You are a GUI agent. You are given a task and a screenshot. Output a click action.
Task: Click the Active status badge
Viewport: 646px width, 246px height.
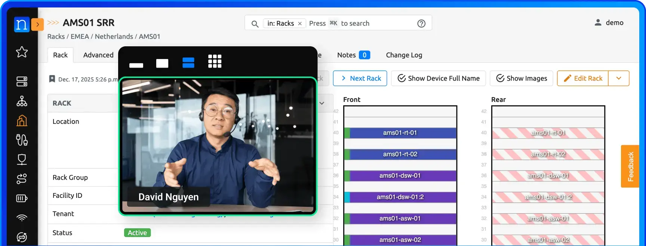pos(137,233)
